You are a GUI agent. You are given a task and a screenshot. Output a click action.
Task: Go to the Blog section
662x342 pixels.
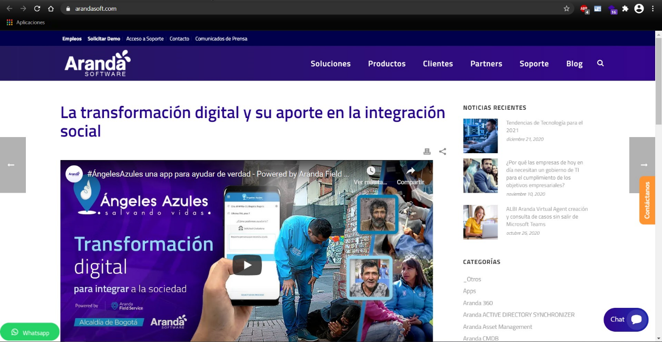coord(574,64)
